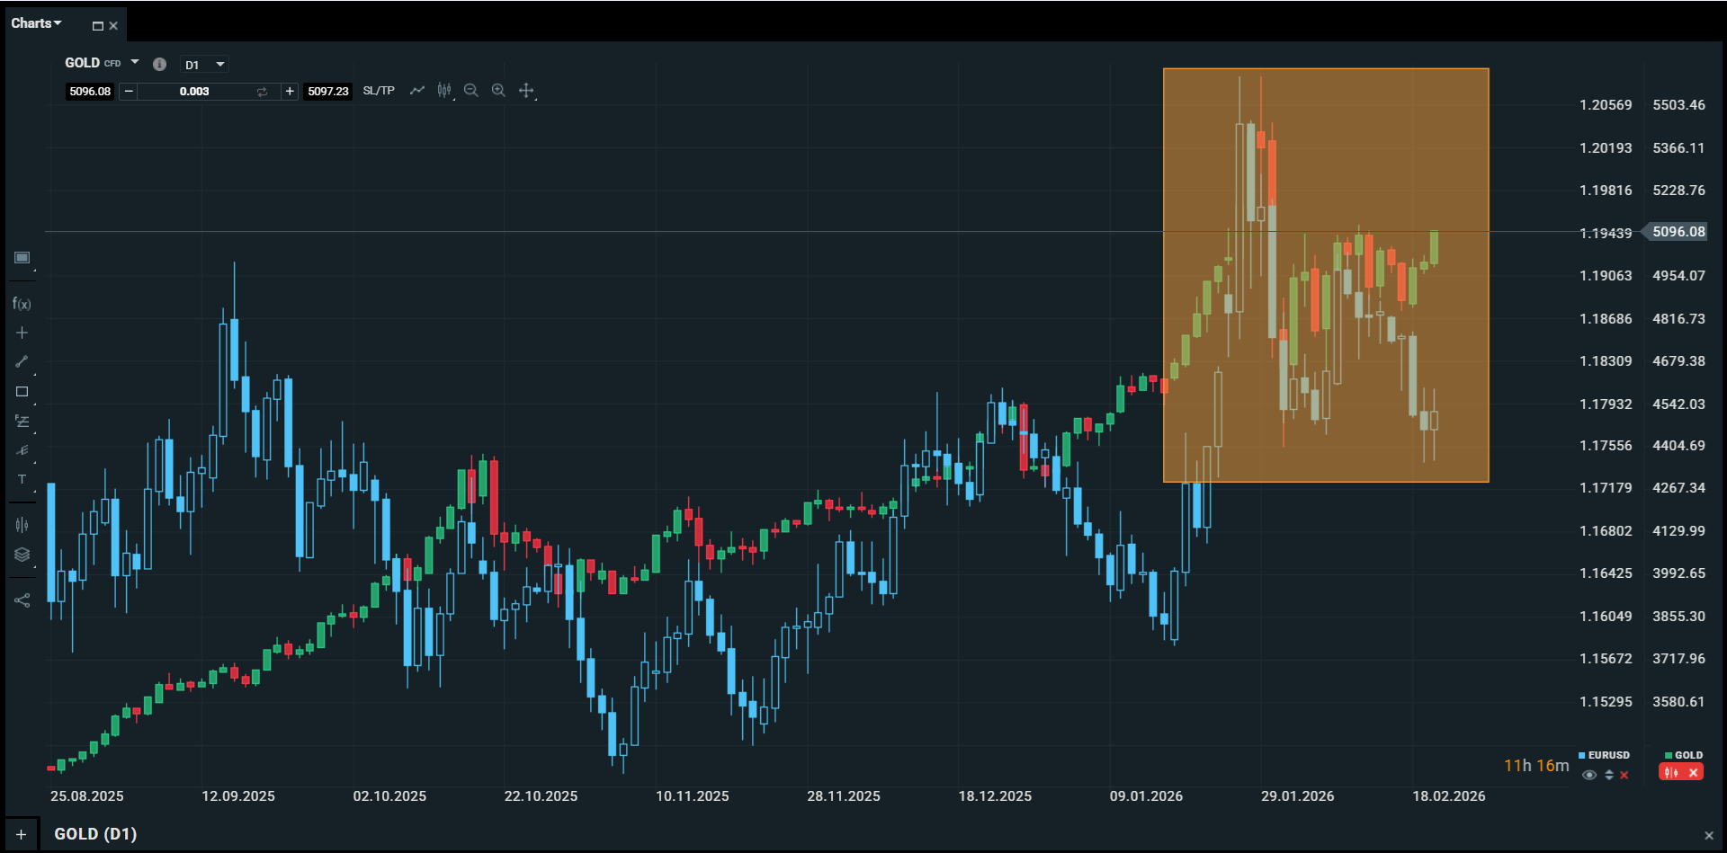Select the pitchfork fan tool
This screenshot has width=1727, height=853.
click(x=22, y=450)
